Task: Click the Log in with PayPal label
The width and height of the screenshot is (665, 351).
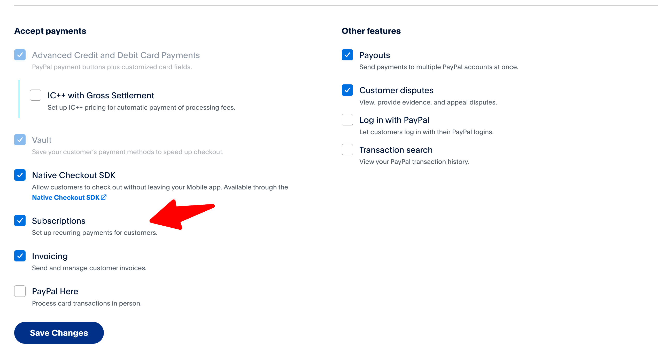Action: pyautogui.click(x=394, y=120)
